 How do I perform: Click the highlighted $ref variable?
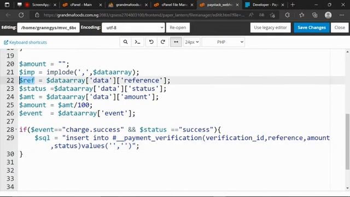pyautogui.click(x=27, y=80)
